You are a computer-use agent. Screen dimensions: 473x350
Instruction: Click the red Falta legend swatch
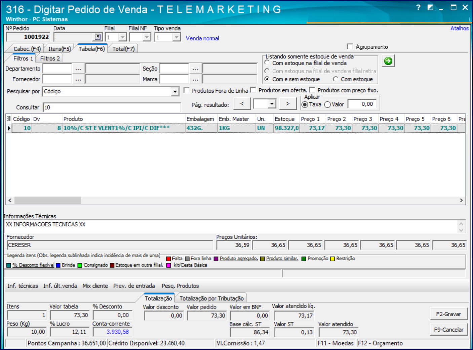tap(169, 259)
